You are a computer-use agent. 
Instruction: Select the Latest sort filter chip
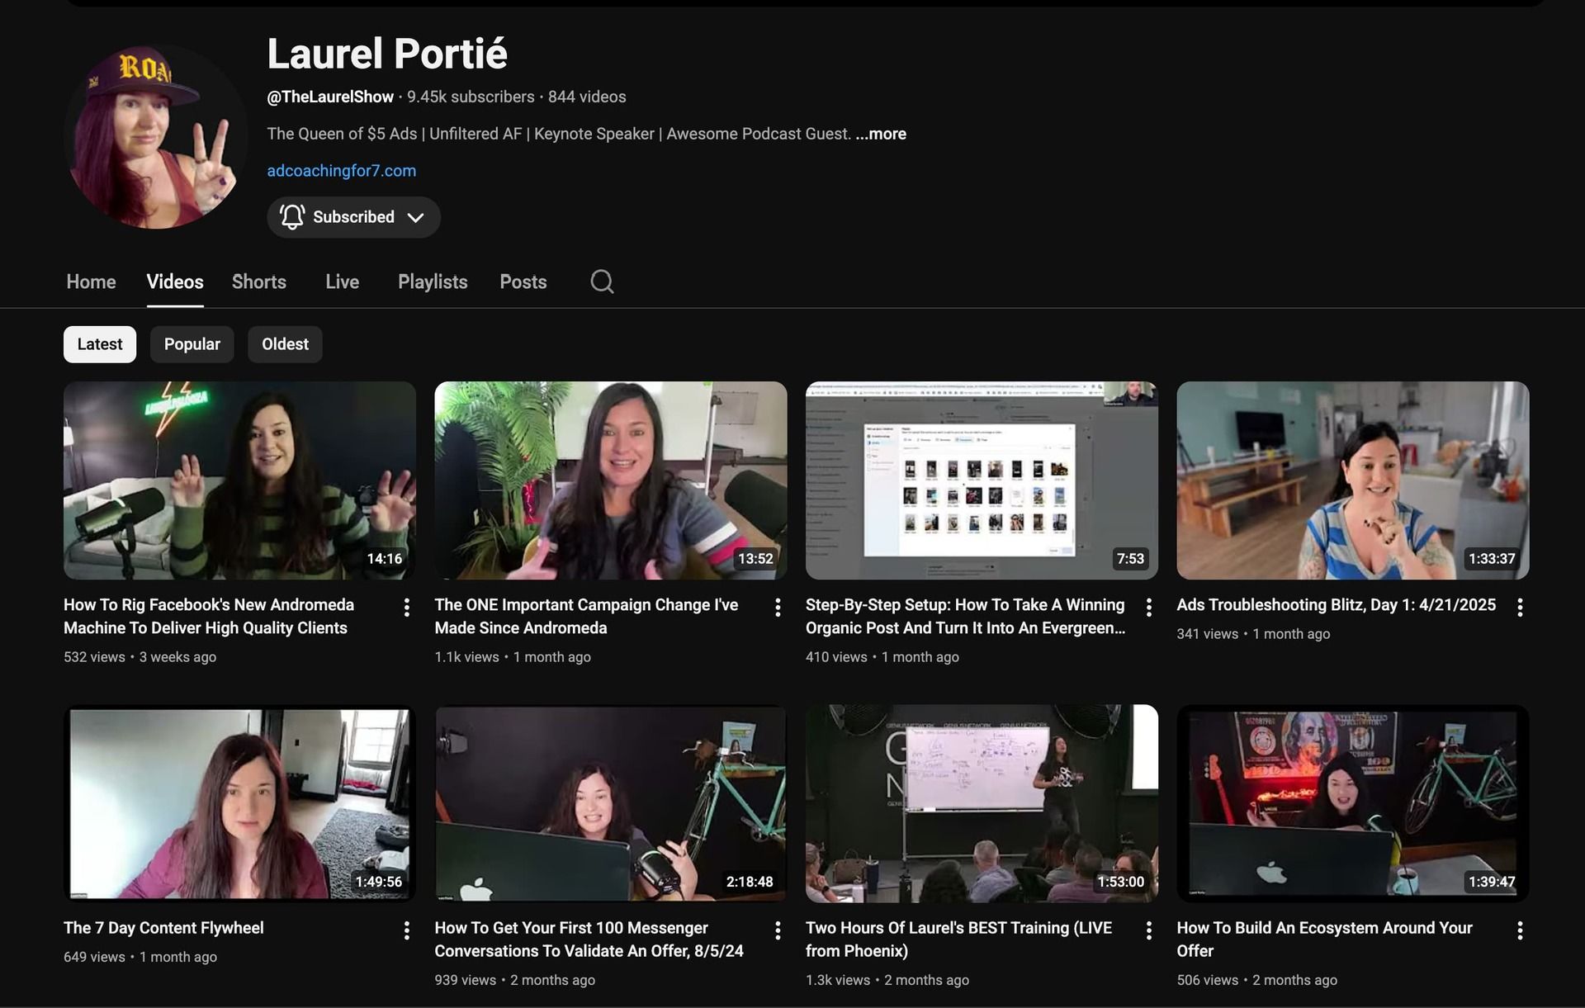point(100,344)
